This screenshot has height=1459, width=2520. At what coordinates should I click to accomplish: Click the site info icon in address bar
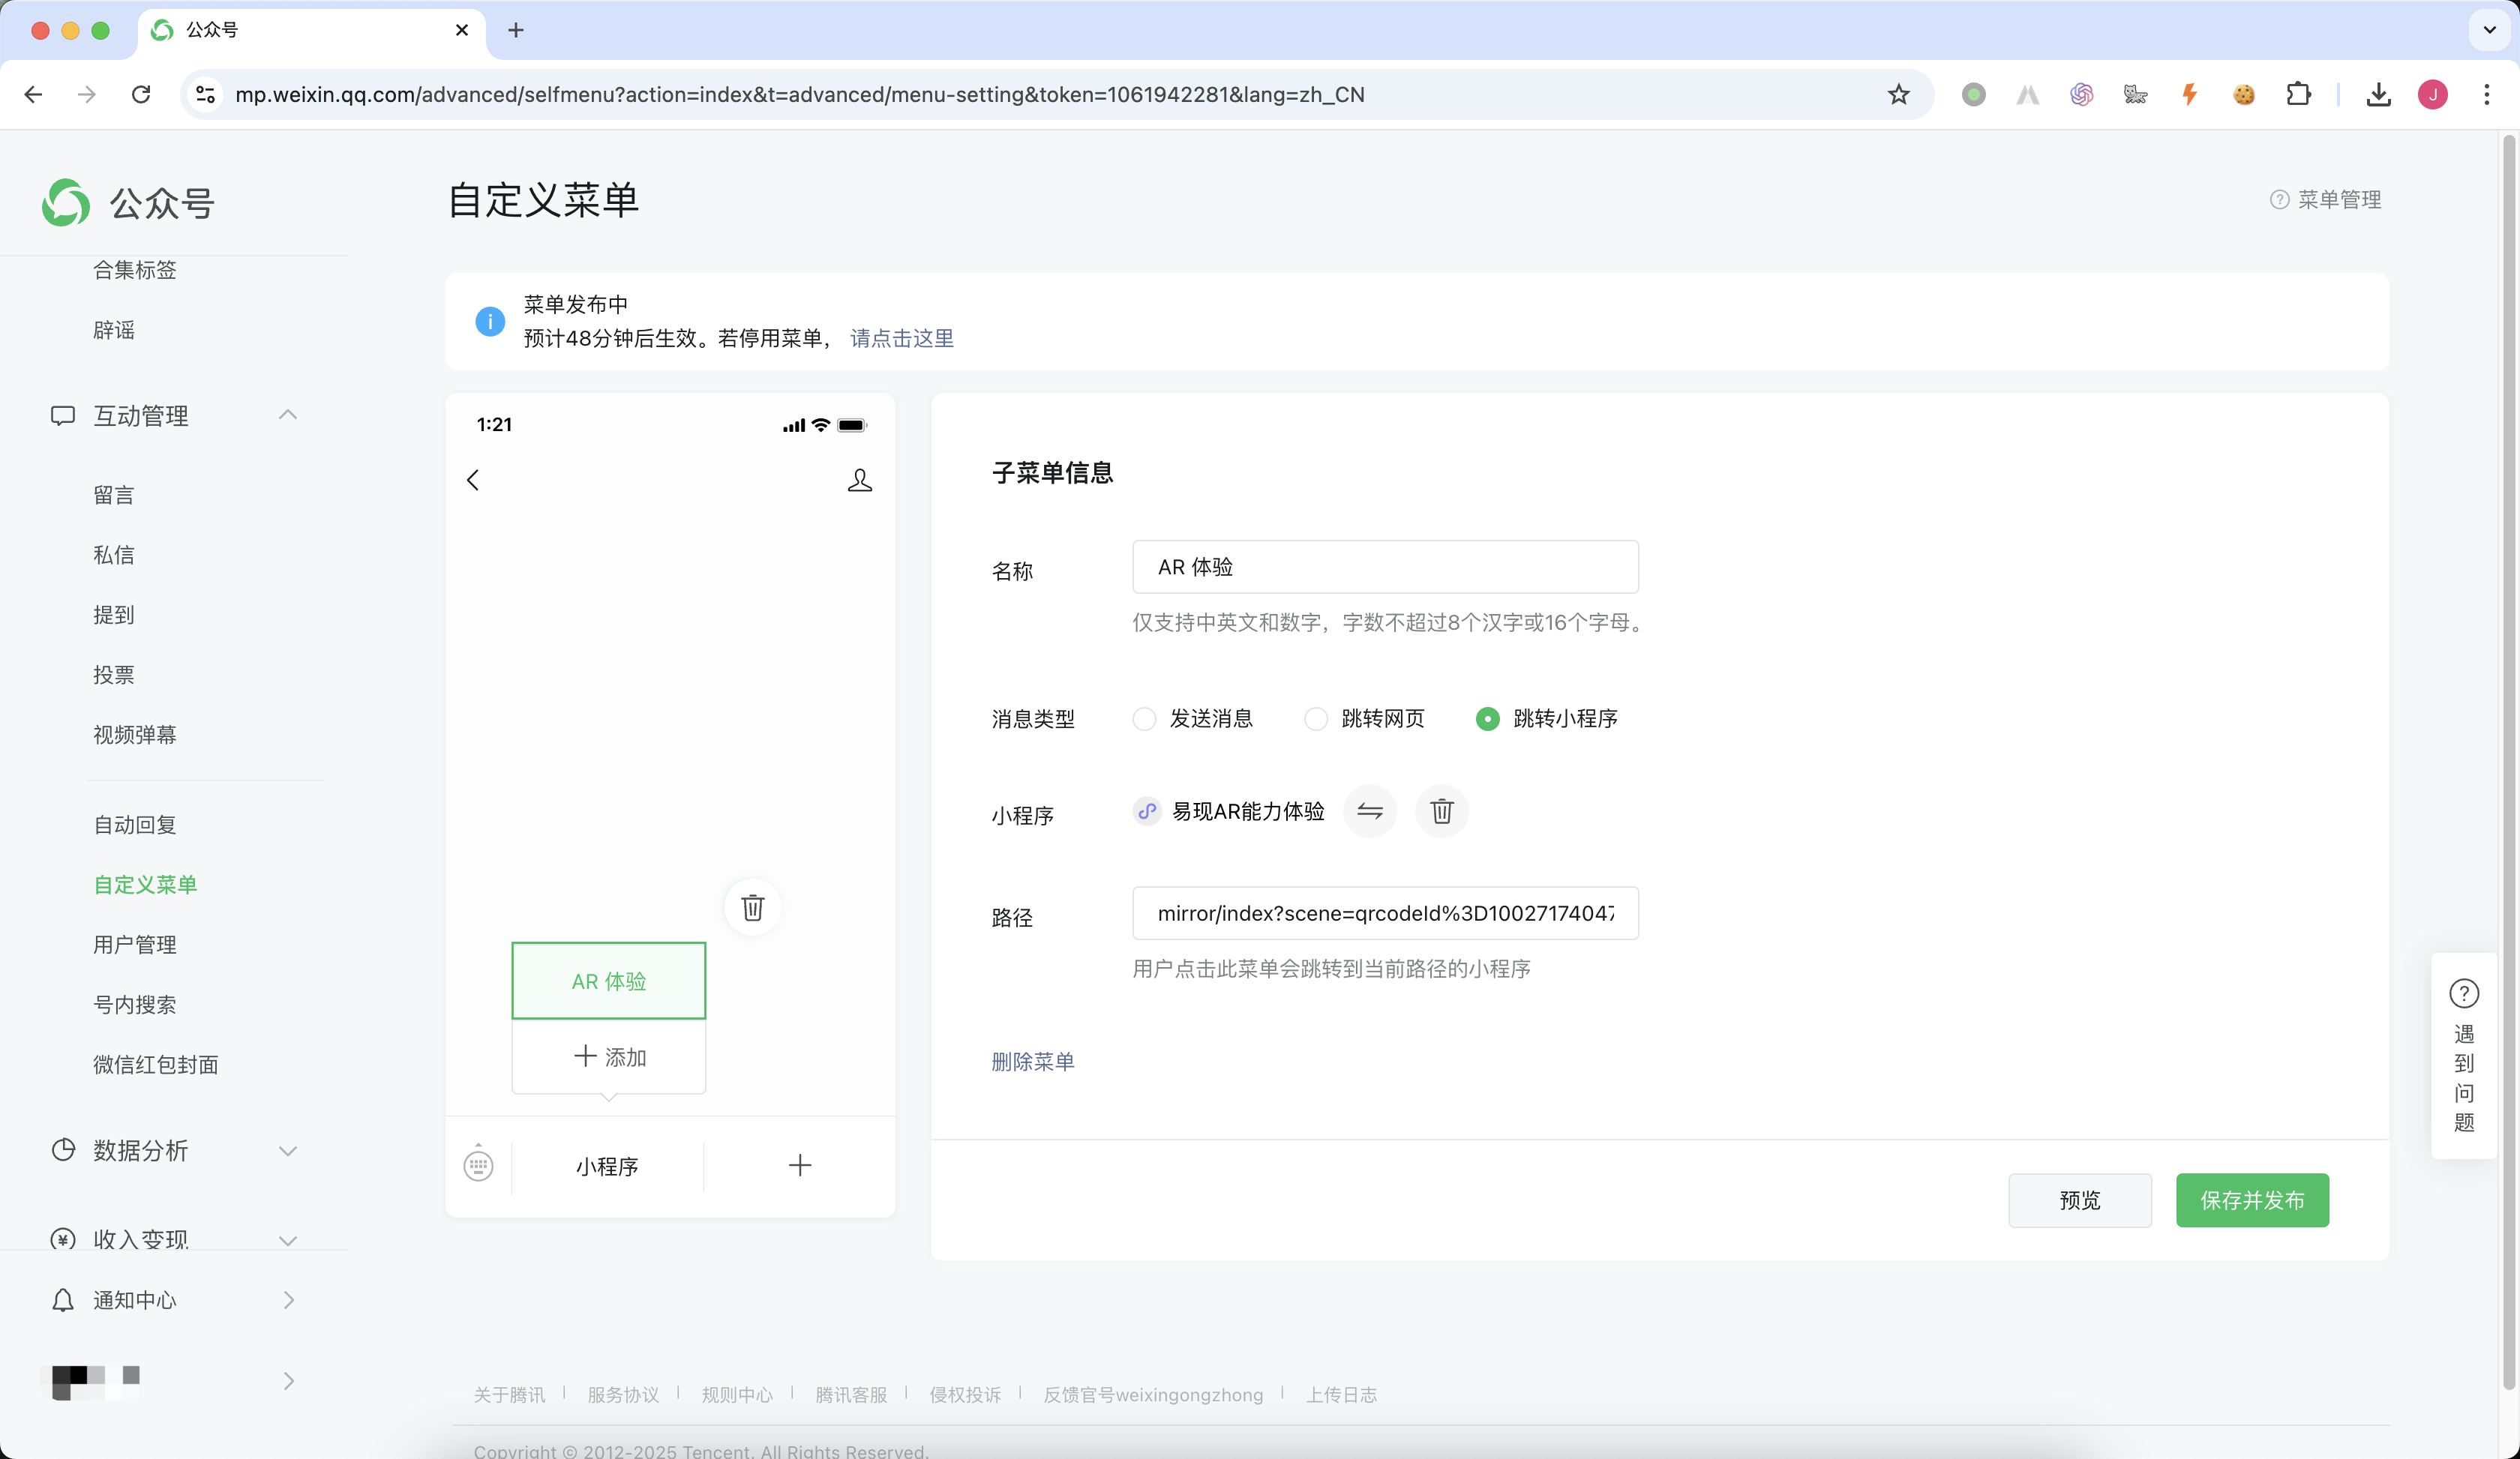206,94
